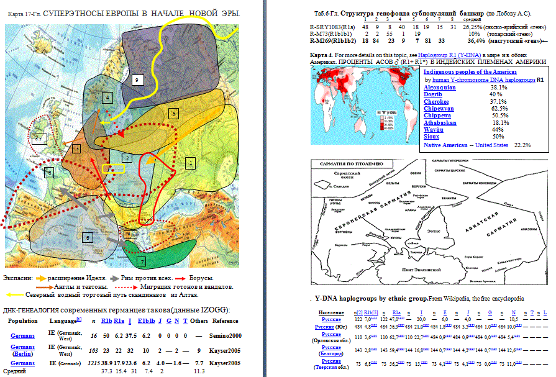Screen dimensions: 556x377
Task: Open Indigenous peoples of the Americas link
Action: coord(470,72)
